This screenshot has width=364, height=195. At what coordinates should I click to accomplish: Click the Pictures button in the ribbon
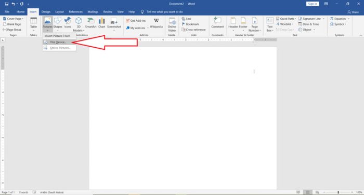pyautogui.click(x=47, y=24)
